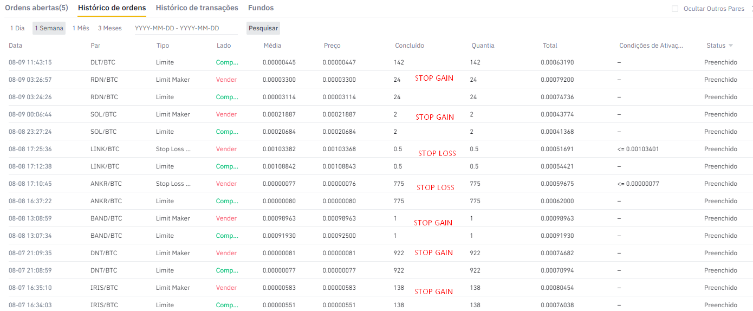Viewport: 753px width, 311px height.
Task: Click total 0.00080454
Action: click(557, 288)
